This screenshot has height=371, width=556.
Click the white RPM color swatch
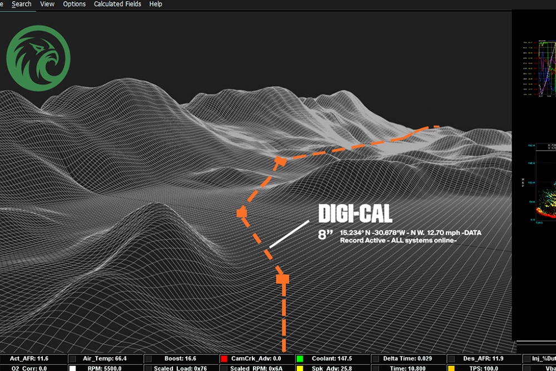tap(72, 368)
